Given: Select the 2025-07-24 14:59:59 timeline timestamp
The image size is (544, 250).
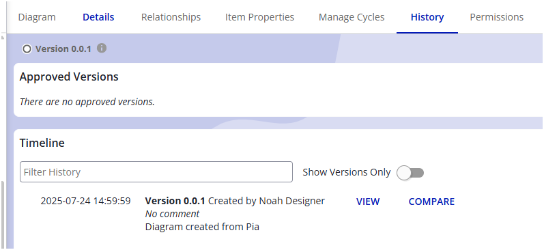Looking at the screenshot, I should click(86, 201).
